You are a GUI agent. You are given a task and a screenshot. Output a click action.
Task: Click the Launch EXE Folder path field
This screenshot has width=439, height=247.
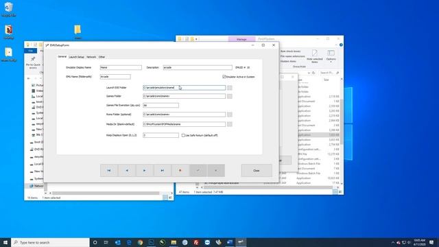184,88
